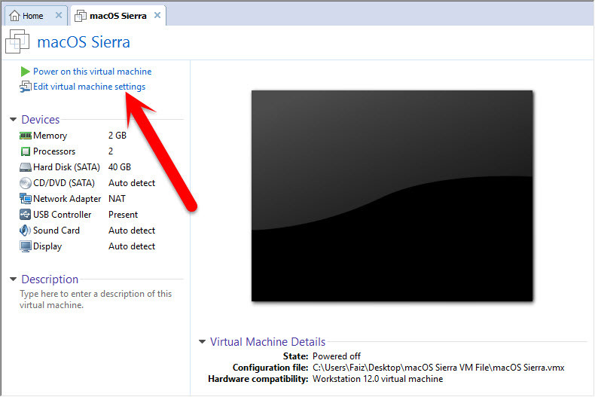Click Auto detect value for Display
This screenshot has width=595, height=397.
coord(132,246)
